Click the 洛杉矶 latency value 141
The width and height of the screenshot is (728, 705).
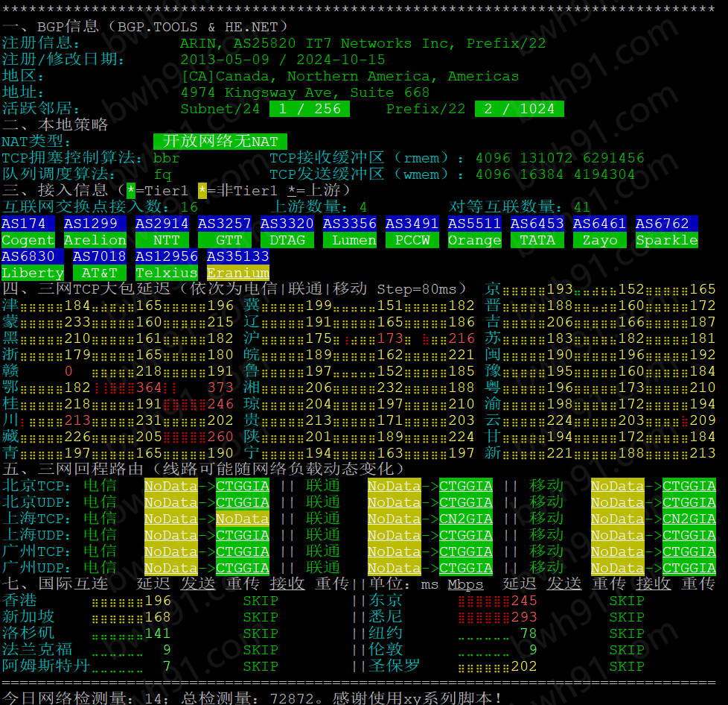tap(158, 633)
